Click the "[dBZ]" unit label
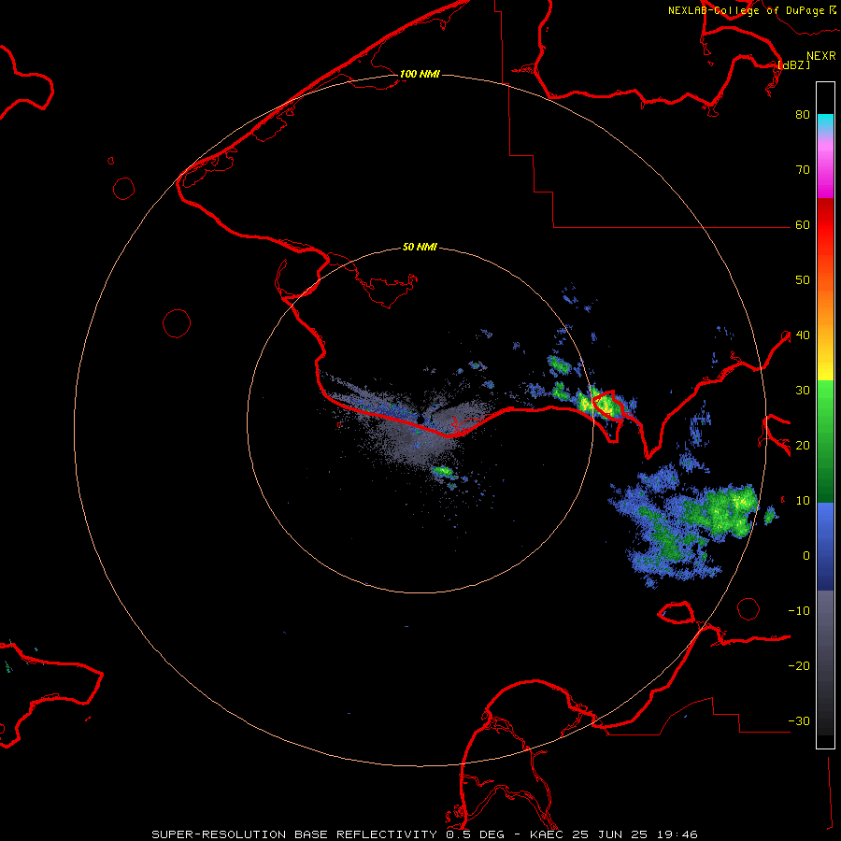The image size is (841, 841). 793,64
